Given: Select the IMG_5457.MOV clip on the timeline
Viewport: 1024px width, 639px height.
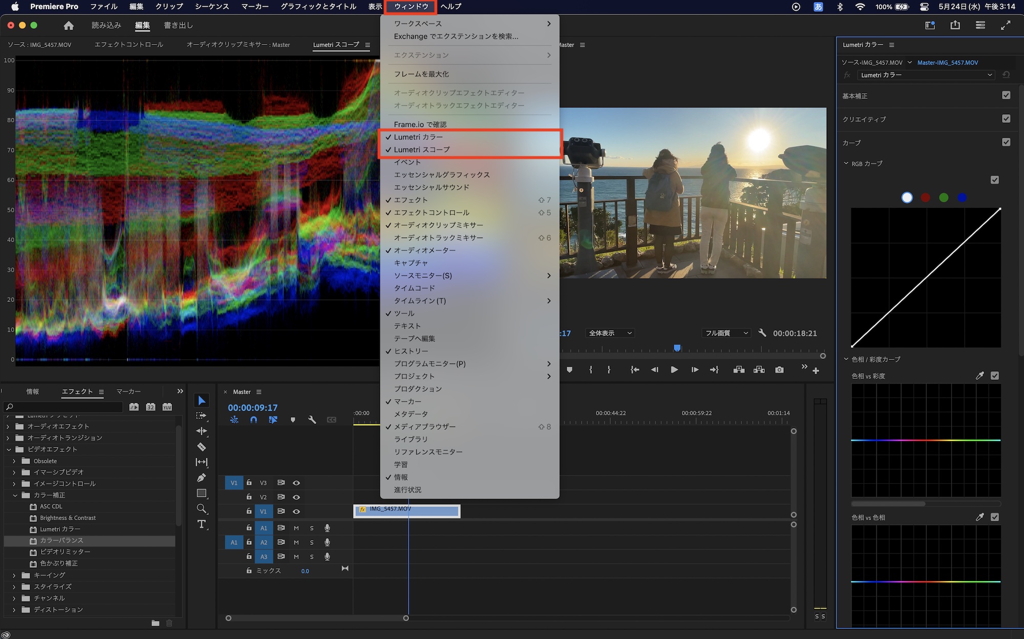Looking at the screenshot, I should 407,510.
